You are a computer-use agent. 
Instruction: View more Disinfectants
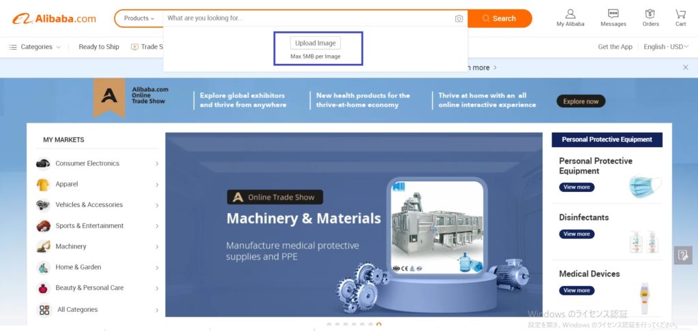pyautogui.click(x=577, y=234)
